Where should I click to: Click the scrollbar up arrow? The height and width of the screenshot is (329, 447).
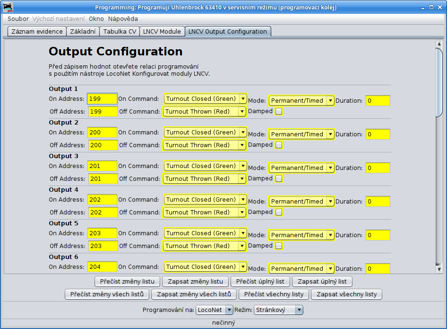pos(439,44)
